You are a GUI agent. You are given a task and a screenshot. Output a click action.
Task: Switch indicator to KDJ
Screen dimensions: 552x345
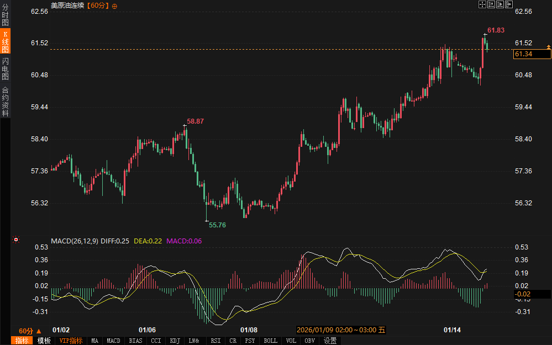pyautogui.click(x=175, y=341)
